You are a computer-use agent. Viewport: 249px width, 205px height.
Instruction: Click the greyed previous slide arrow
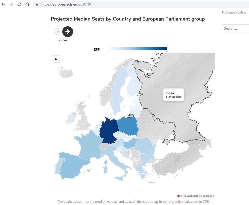tap(58, 32)
